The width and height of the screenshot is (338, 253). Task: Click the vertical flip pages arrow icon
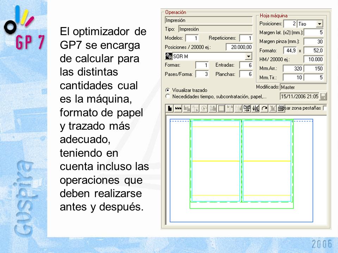(x=256, y=108)
